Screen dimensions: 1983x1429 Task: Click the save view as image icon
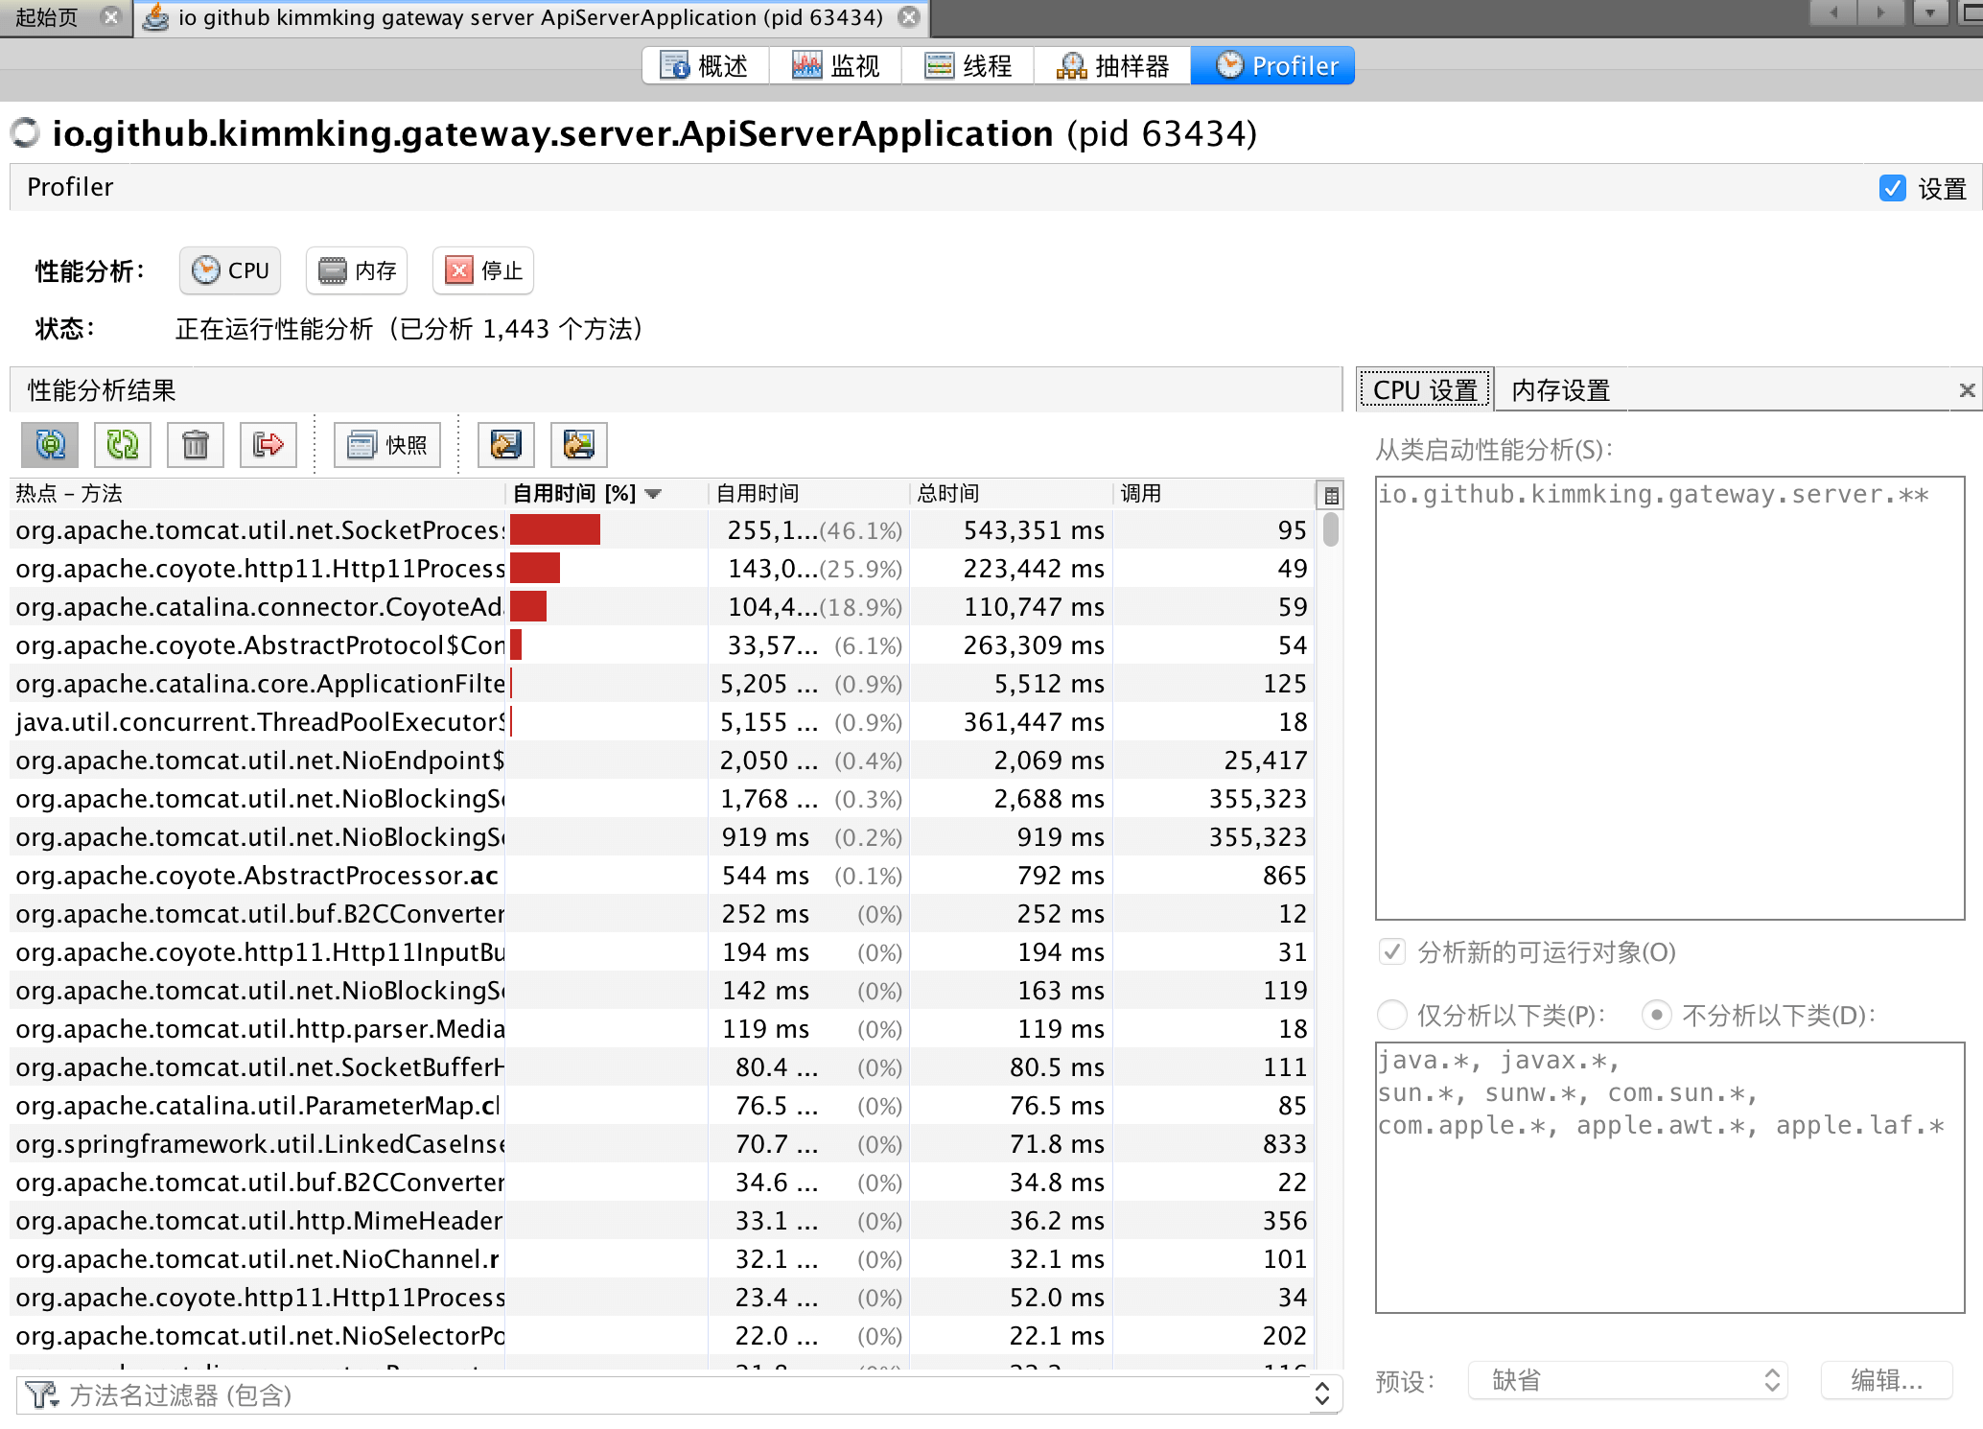[x=579, y=445]
